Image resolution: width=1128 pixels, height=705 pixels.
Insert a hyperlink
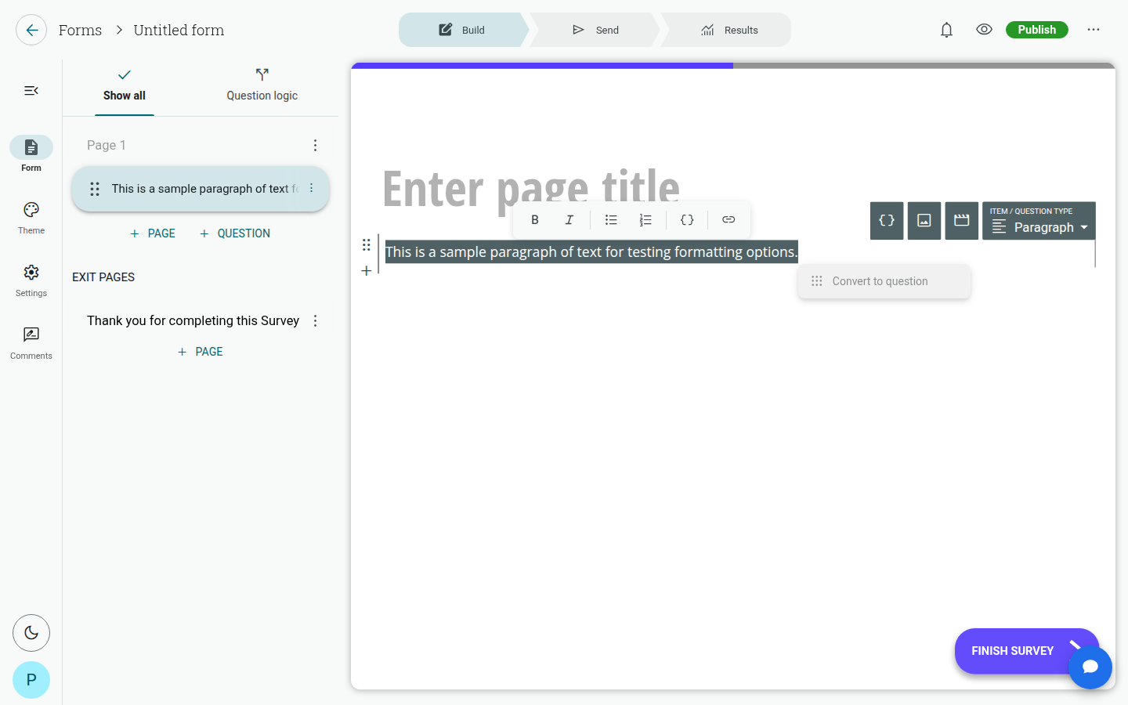[728, 220]
